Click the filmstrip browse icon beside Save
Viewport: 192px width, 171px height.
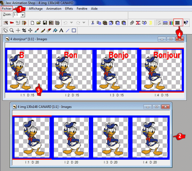coord(51,23)
